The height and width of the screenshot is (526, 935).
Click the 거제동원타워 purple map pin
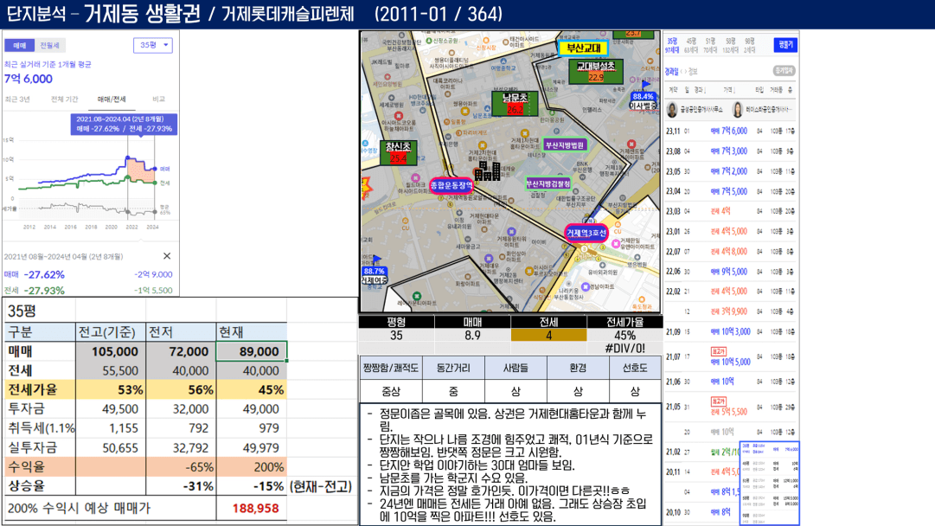click(511, 231)
